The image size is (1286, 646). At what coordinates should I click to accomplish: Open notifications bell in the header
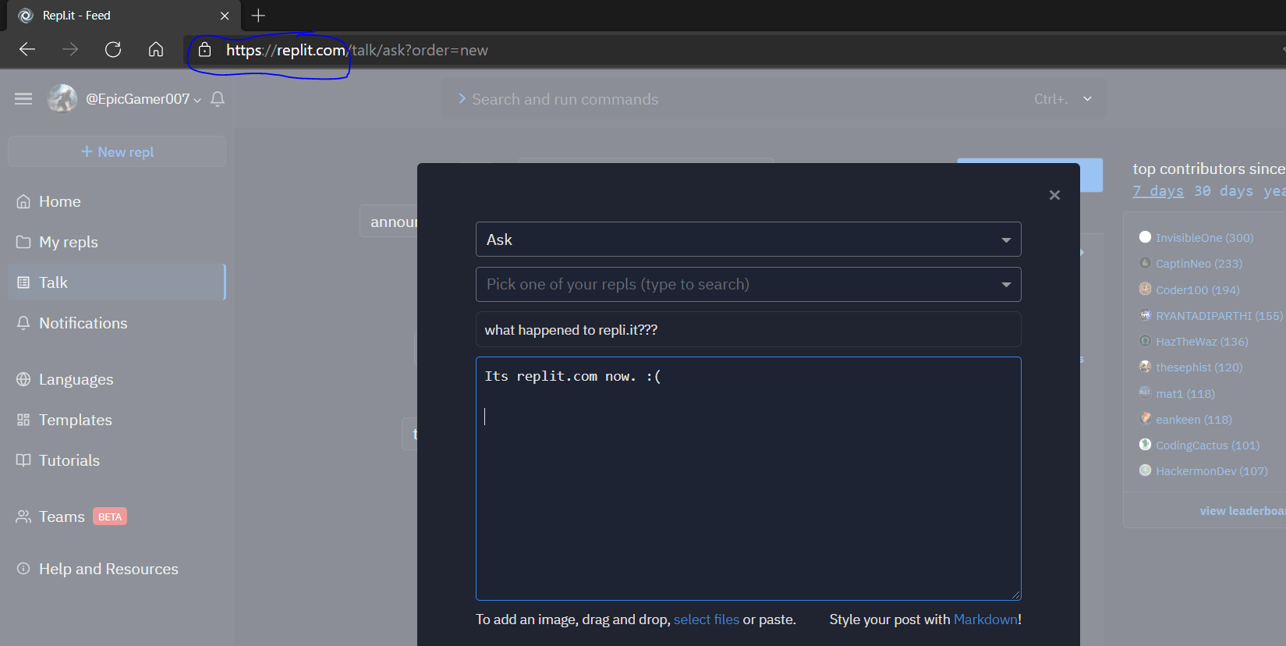(x=218, y=99)
